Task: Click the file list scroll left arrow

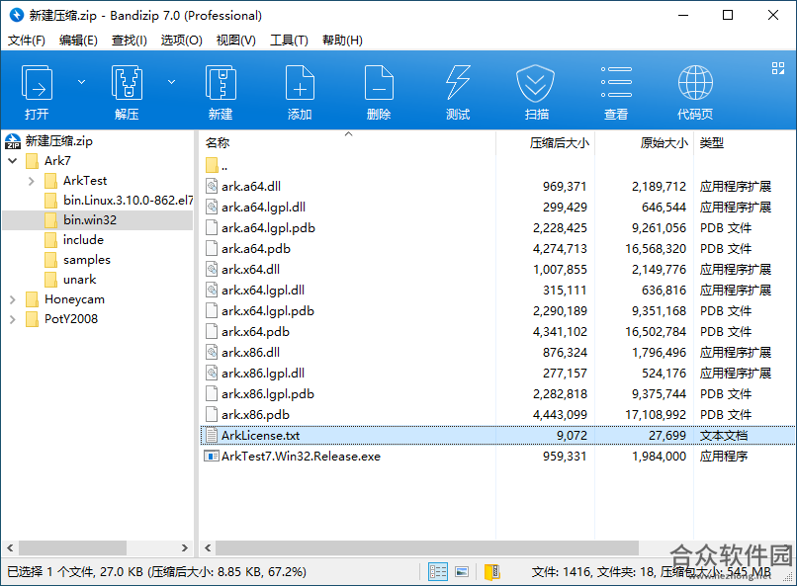Action: pos(208,547)
